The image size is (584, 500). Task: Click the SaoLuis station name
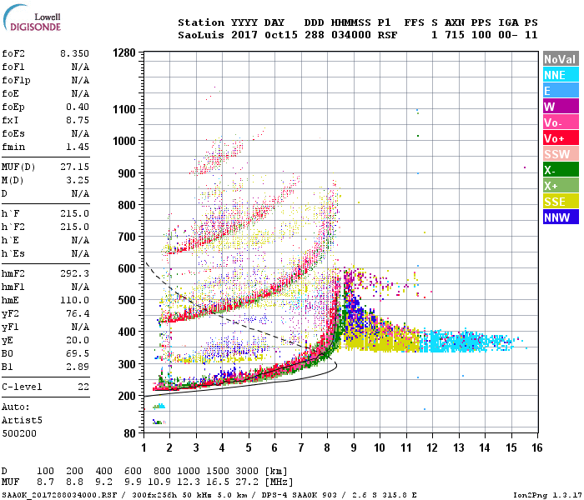tap(201, 35)
